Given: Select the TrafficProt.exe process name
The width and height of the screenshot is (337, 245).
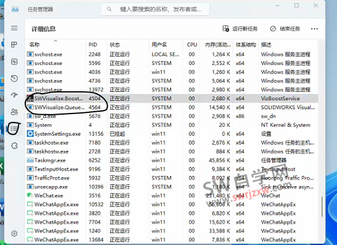Looking at the screenshot, I should [52, 178].
